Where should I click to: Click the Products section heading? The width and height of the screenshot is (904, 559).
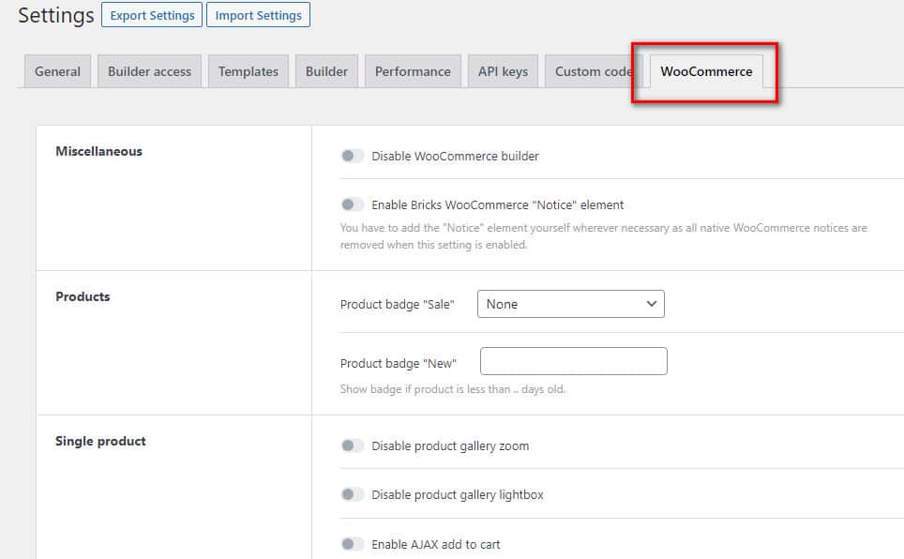[x=83, y=296]
